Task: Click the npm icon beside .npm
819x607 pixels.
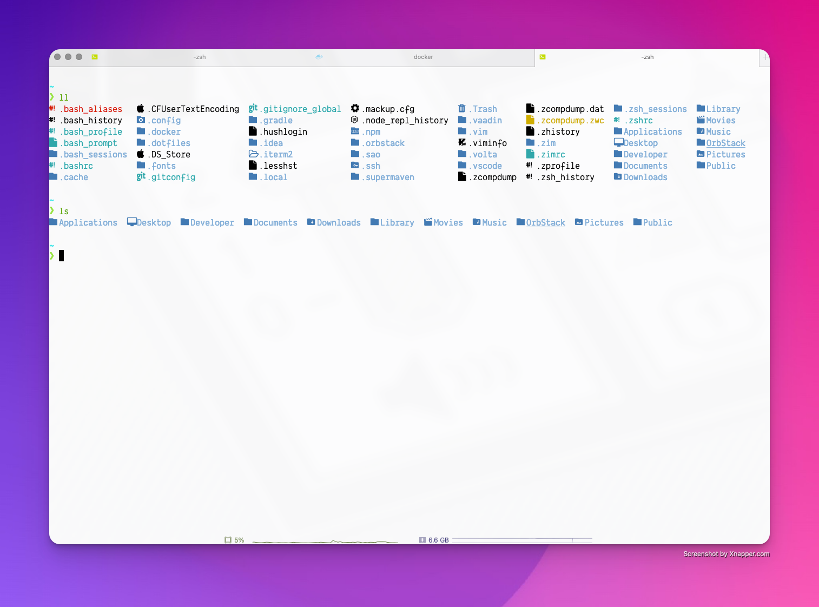Action: (355, 131)
